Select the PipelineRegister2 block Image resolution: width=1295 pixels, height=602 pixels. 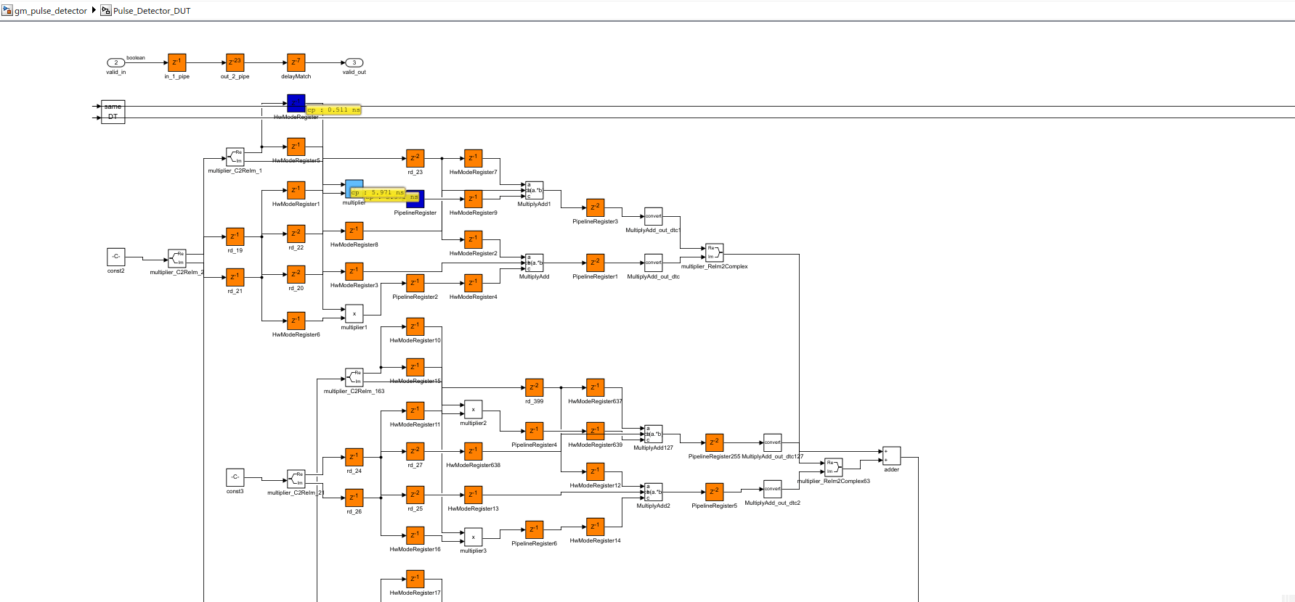pyautogui.click(x=415, y=283)
